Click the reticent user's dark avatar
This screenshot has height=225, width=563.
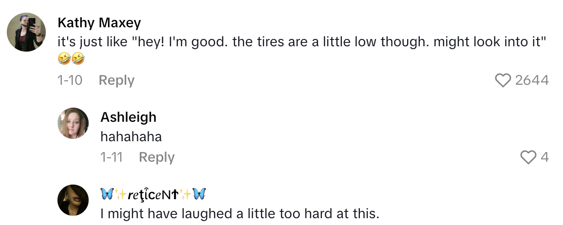pos(73,200)
